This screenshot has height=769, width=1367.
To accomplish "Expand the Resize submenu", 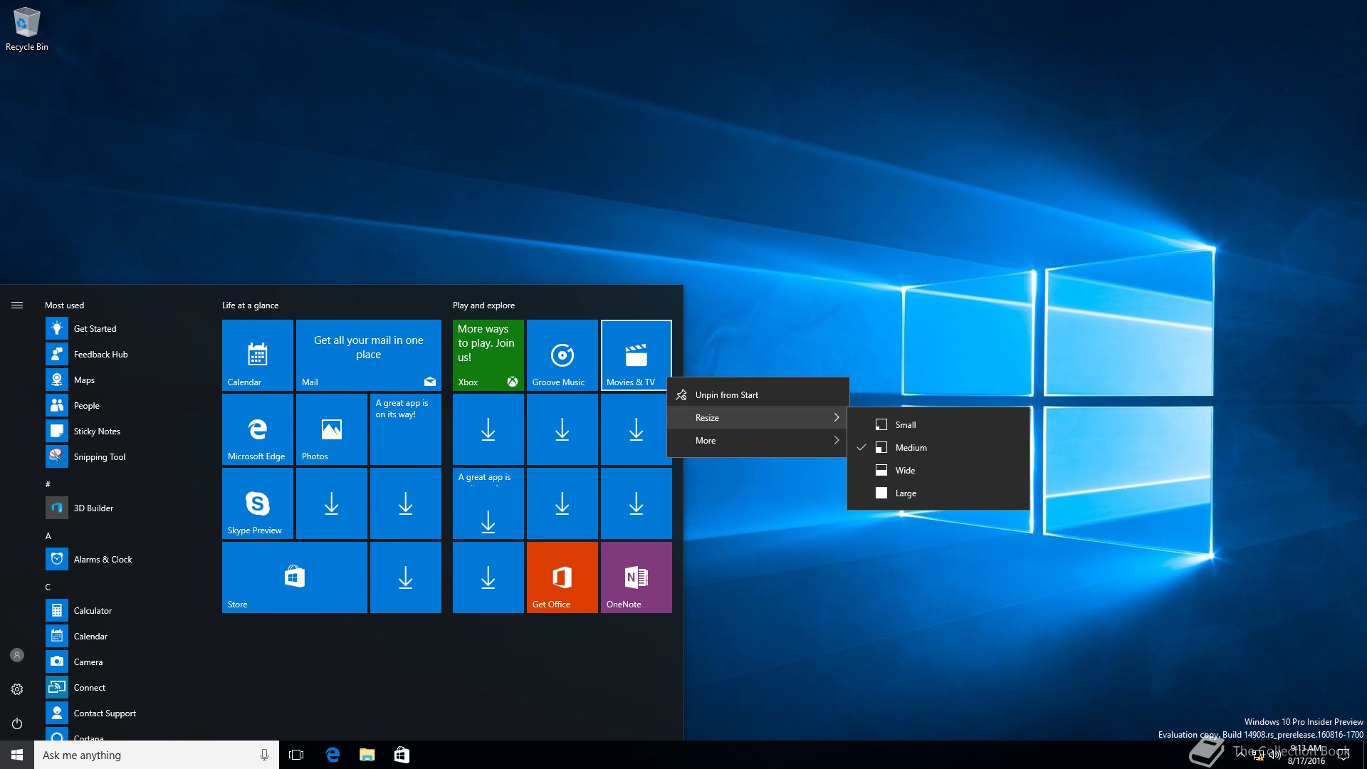I will coord(758,417).
